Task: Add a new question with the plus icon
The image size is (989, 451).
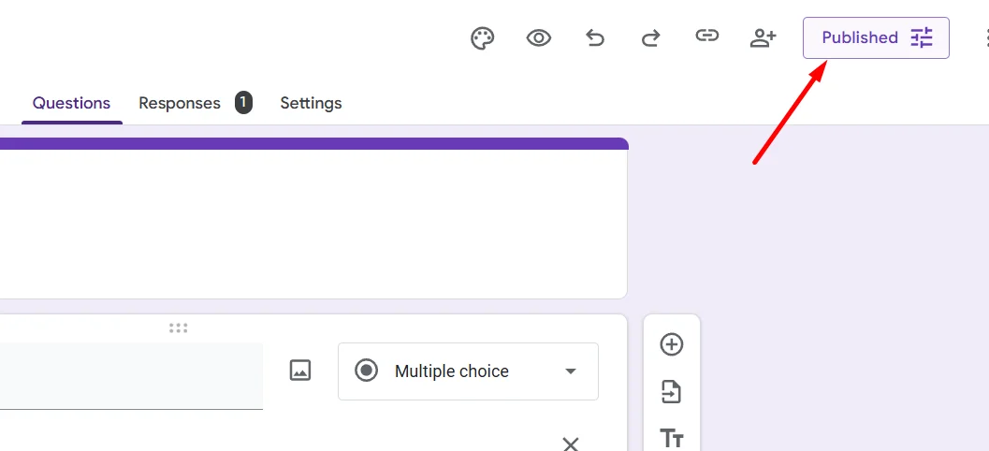Action: (672, 344)
